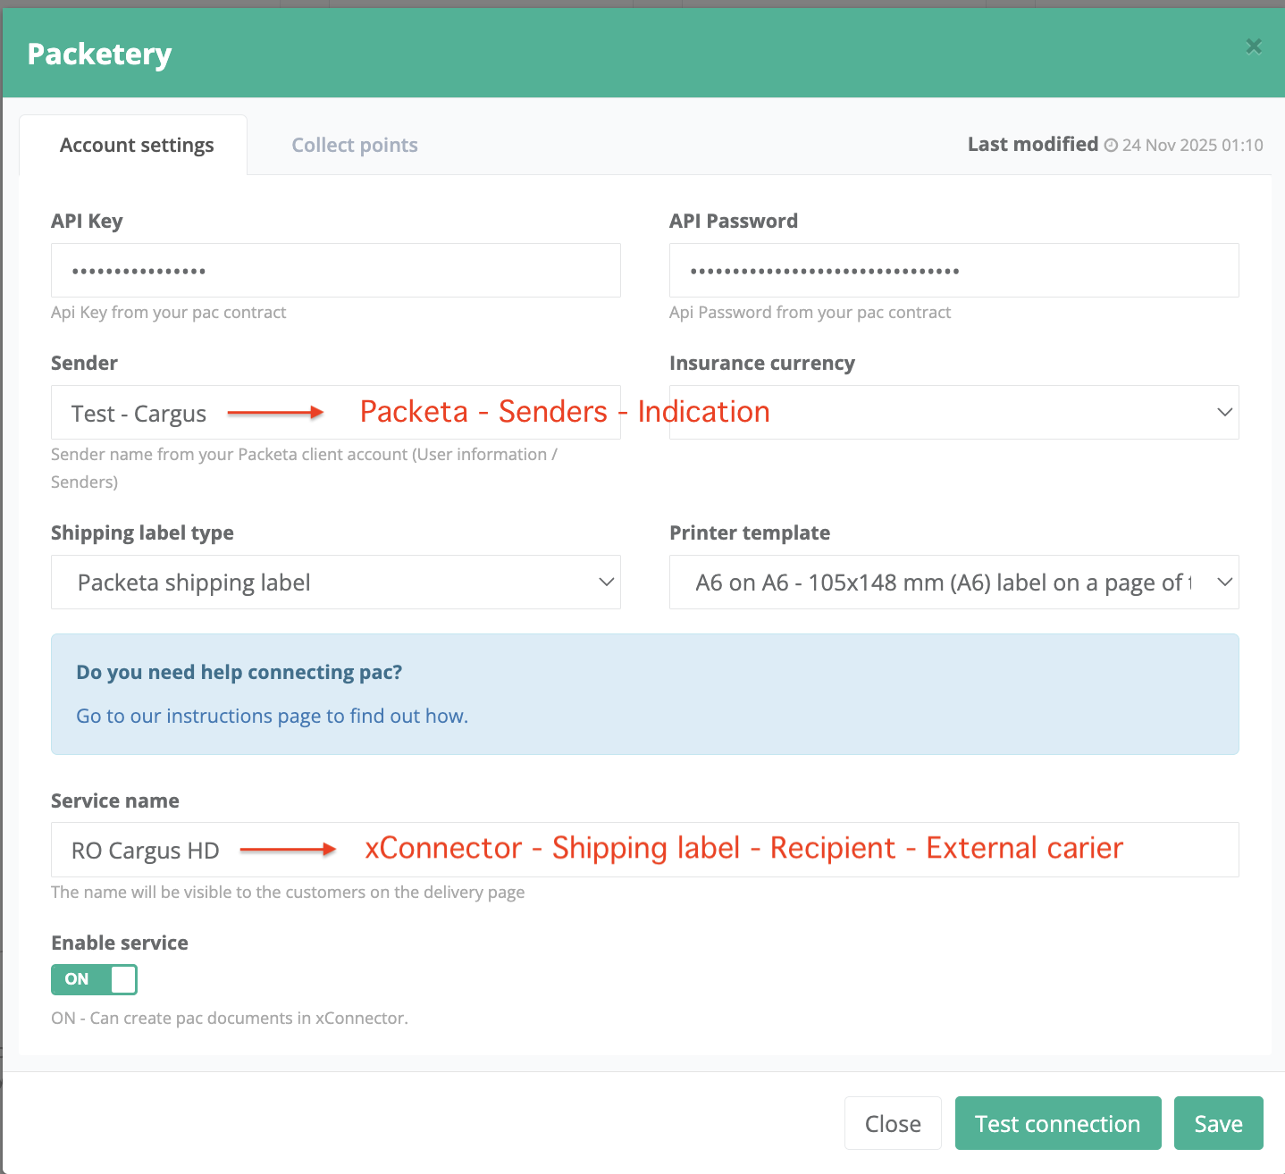Click the 'Do you need help connecting pac?' heading
Screen dimensions: 1285x1174
(x=239, y=672)
